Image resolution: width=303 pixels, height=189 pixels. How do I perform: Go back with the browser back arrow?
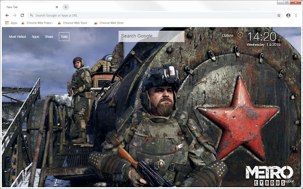pyautogui.click(x=7, y=15)
